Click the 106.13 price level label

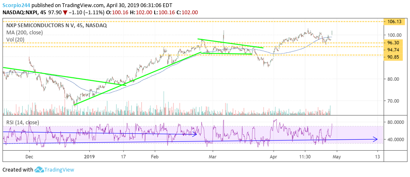coord(395,22)
